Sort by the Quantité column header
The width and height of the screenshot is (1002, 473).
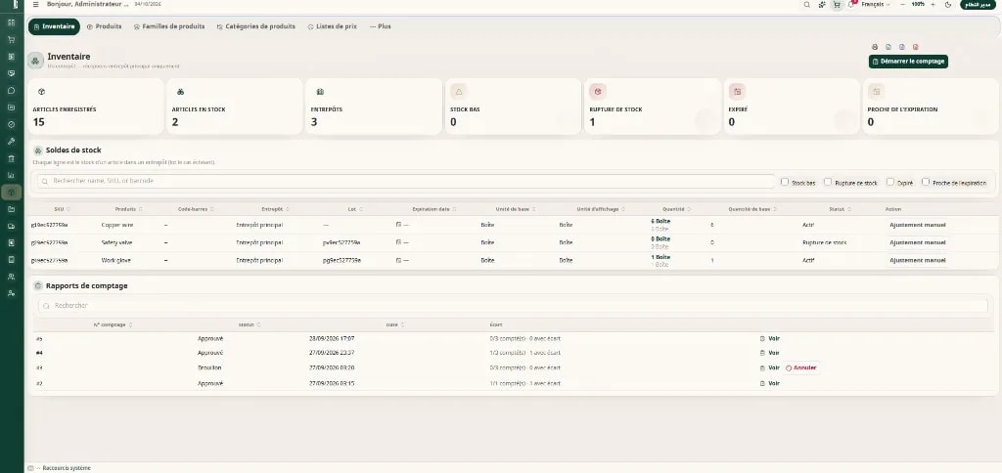click(676, 209)
